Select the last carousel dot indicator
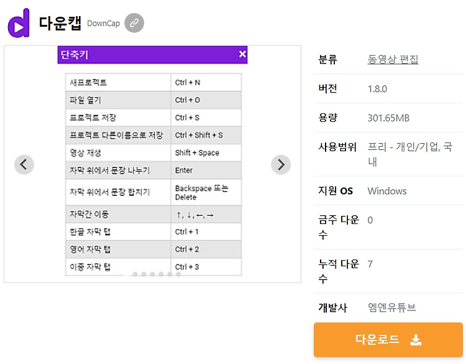Screen dimensions: 466x364 pyautogui.click(x=178, y=274)
